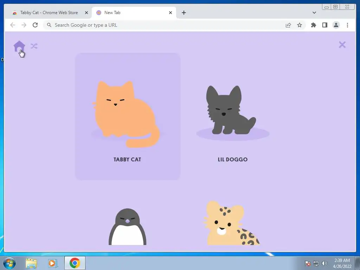Click the search magnifier in address bar
This screenshot has height=270, width=360.
coord(49,25)
